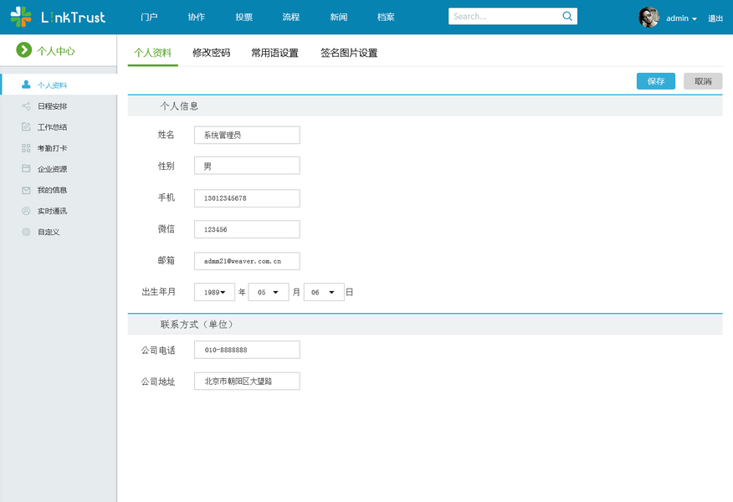Click the 姓名 field with 系统管理员
733x502 pixels.
[x=248, y=135]
